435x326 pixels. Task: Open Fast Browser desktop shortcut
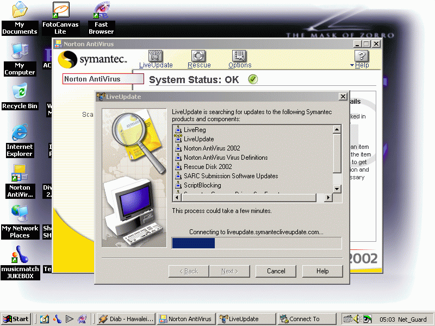pyautogui.click(x=101, y=18)
